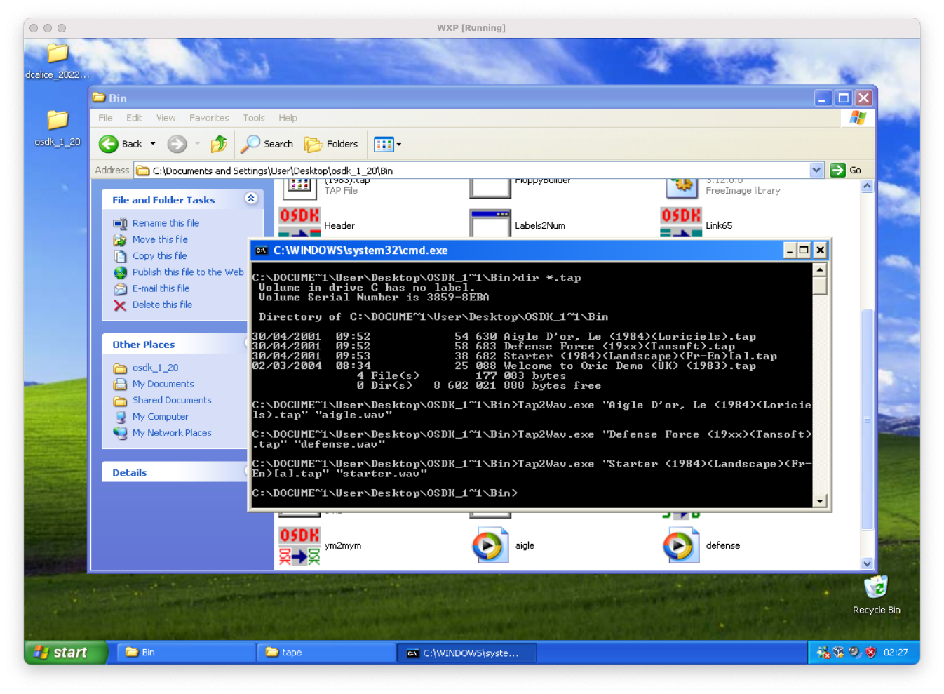Go back with the green Back arrow
944x694 pixels.
(121, 144)
